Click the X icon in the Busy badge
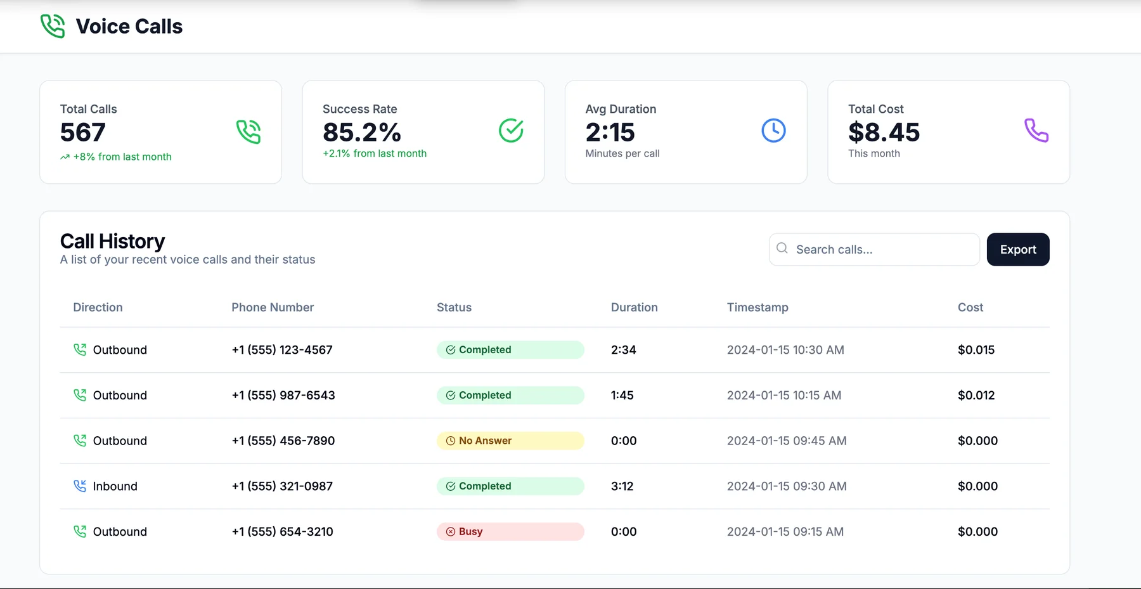The height and width of the screenshot is (589, 1141). click(x=451, y=532)
